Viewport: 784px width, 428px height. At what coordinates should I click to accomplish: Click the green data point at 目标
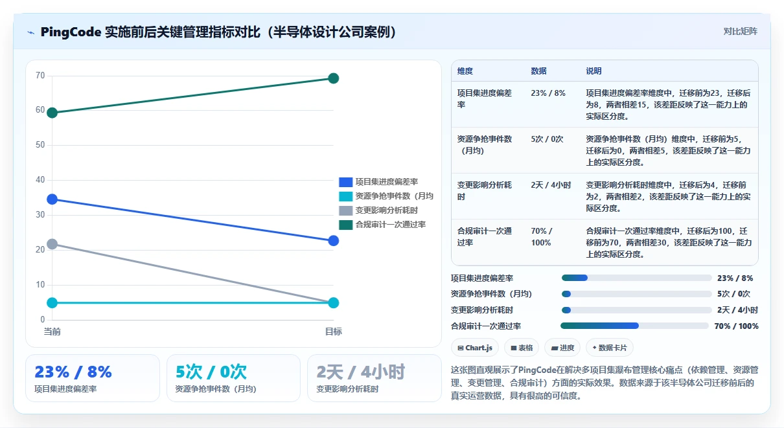[x=334, y=78]
